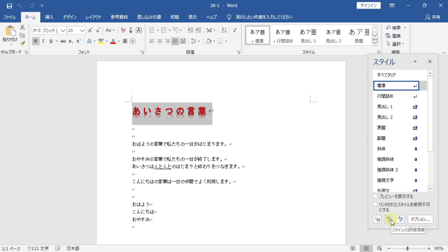Open the Manage Styles icon
Viewport: 448px width, 252px height.
point(400,219)
